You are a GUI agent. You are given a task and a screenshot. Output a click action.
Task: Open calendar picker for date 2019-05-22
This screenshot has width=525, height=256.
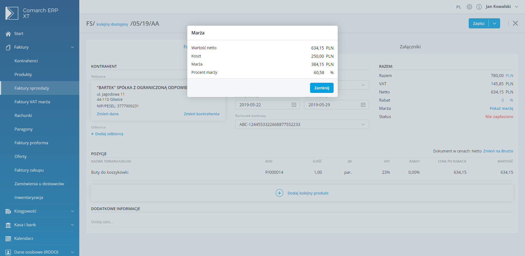click(x=294, y=105)
